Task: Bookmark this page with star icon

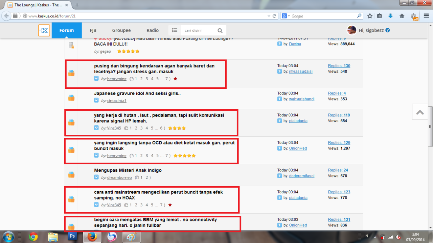Action: pos(370,16)
